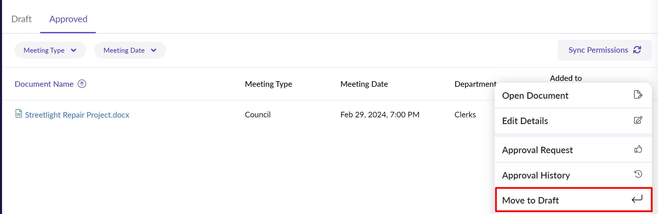
Task: Click the Meeting Date dropdown chevron
Action: (x=154, y=50)
